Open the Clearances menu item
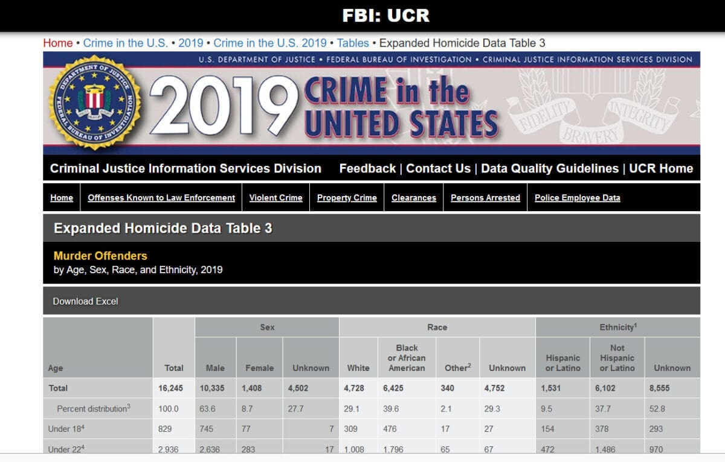This screenshot has width=725, height=462. point(414,198)
